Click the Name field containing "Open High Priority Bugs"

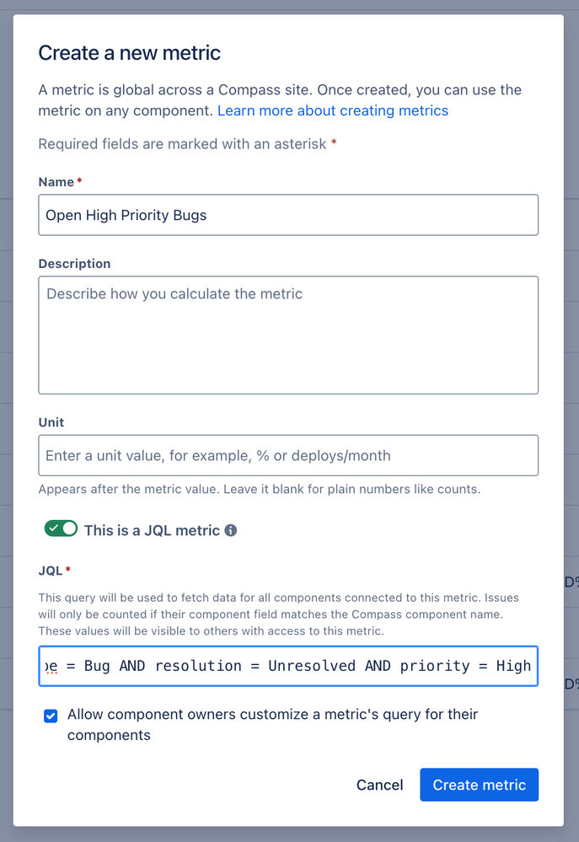point(287,215)
